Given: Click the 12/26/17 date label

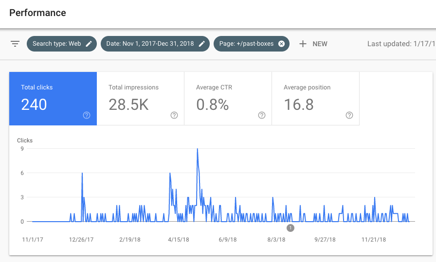Looking at the screenshot, I should pyautogui.click(x=81, y=240).
